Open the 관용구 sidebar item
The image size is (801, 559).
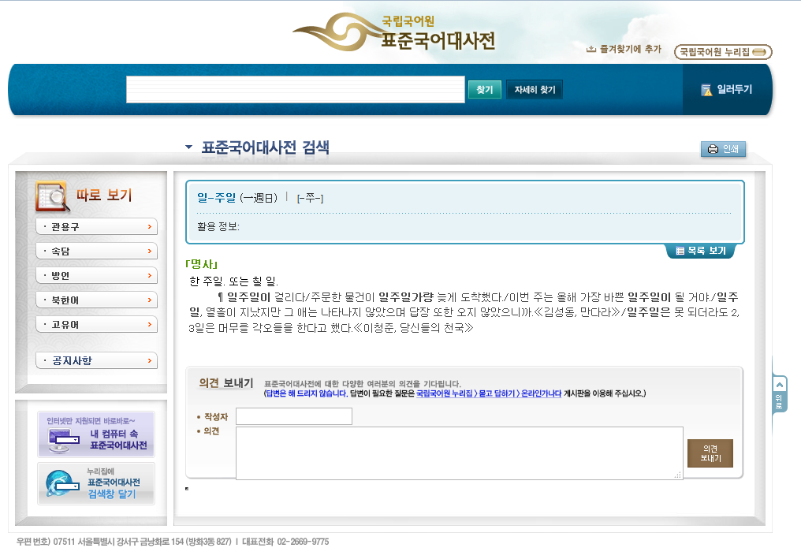(96, 226)
